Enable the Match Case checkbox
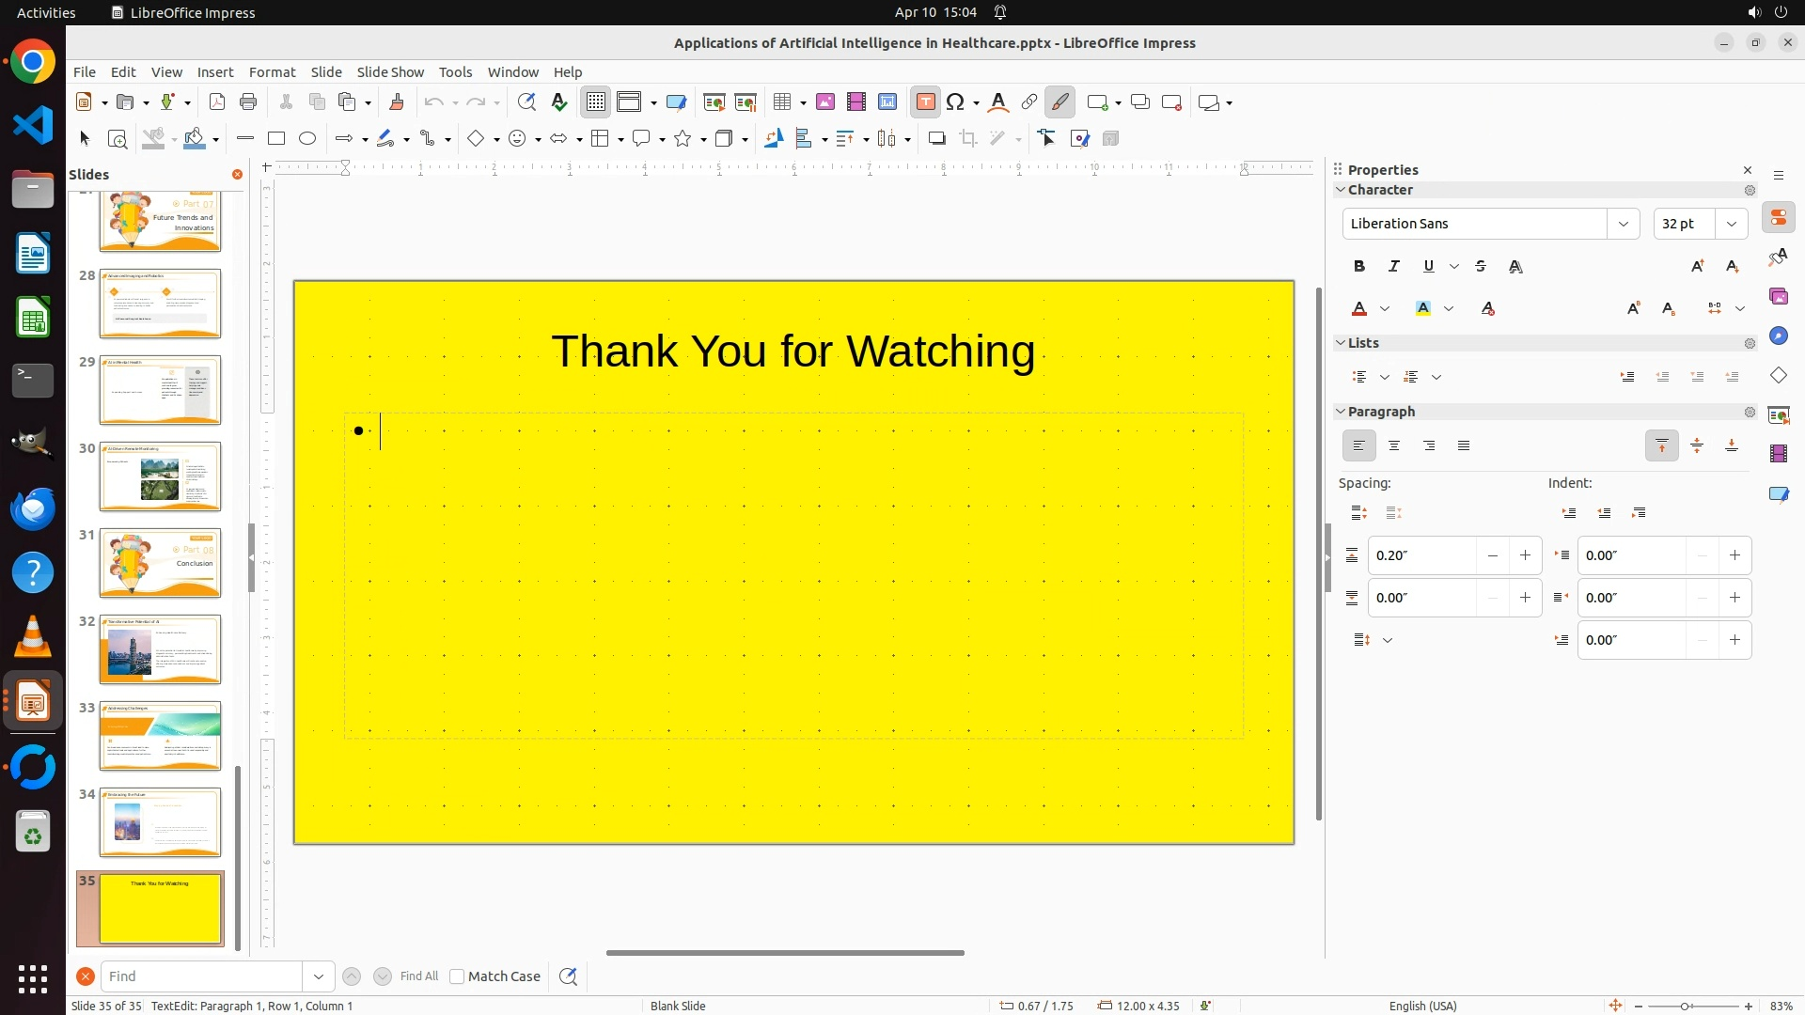The width and height of the screenshot is (1805, 1015). click(x=457, y=976)
